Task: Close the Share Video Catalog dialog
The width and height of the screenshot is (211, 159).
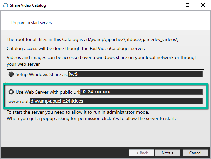Action: tap(203, 5)
